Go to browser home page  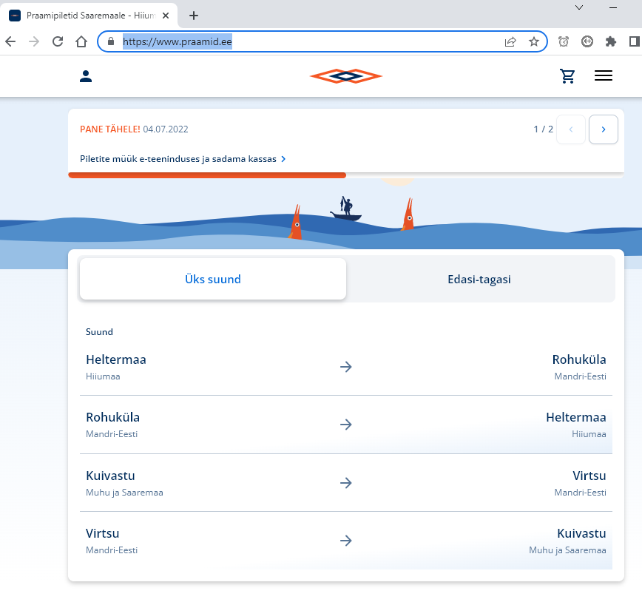coord(81,42)
